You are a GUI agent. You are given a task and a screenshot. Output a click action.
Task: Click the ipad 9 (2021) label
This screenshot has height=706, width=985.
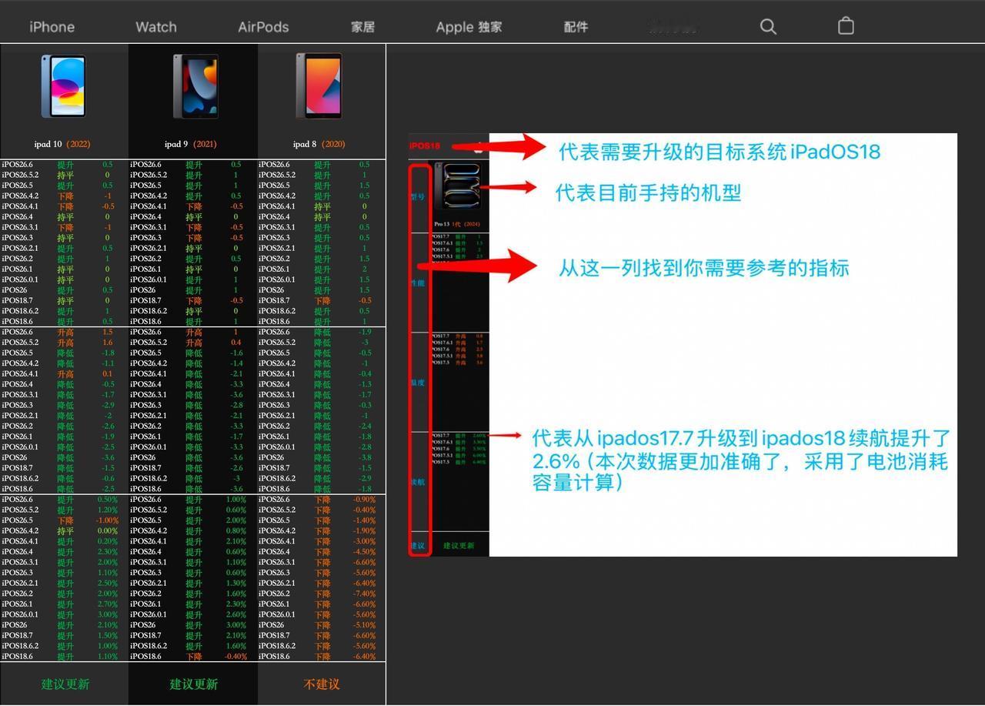tap(191, 144)
